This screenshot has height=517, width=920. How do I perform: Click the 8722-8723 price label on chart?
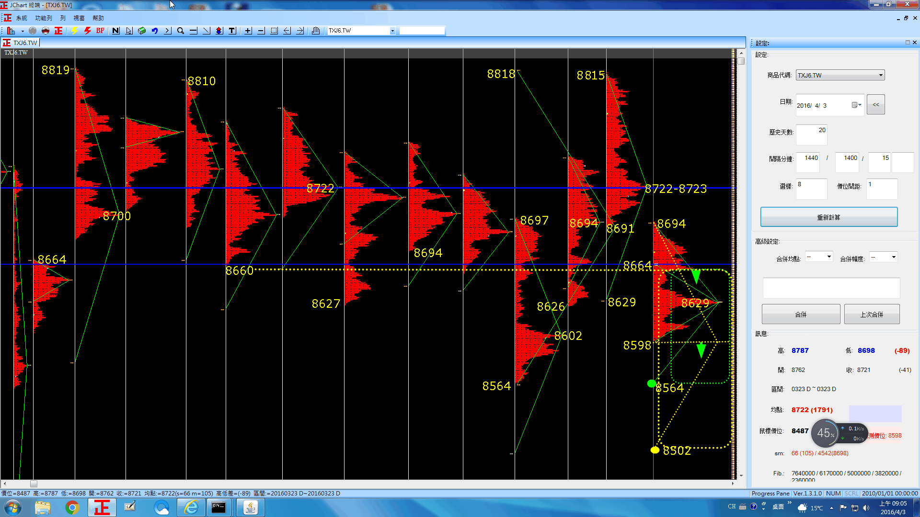point(676,189)
